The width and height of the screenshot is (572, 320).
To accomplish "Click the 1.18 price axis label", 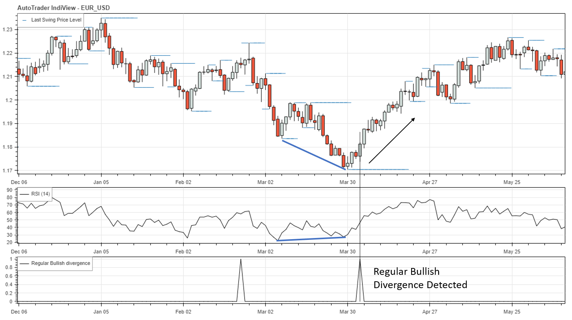I will pyautogui.click(x=7, y=147).
